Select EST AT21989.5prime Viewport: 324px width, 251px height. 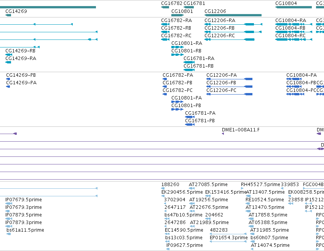tap(209, 223)
